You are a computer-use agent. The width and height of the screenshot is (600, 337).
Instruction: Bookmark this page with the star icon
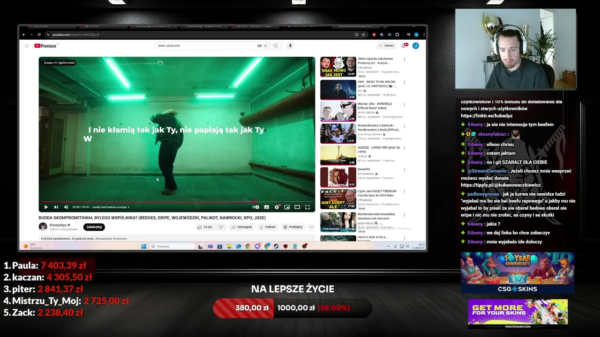(x=363, y=35)
